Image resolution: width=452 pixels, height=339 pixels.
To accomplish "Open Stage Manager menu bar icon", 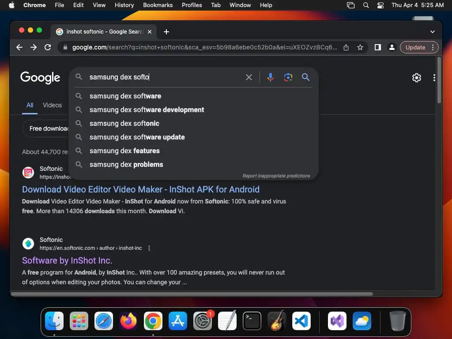I will (350, 5).
